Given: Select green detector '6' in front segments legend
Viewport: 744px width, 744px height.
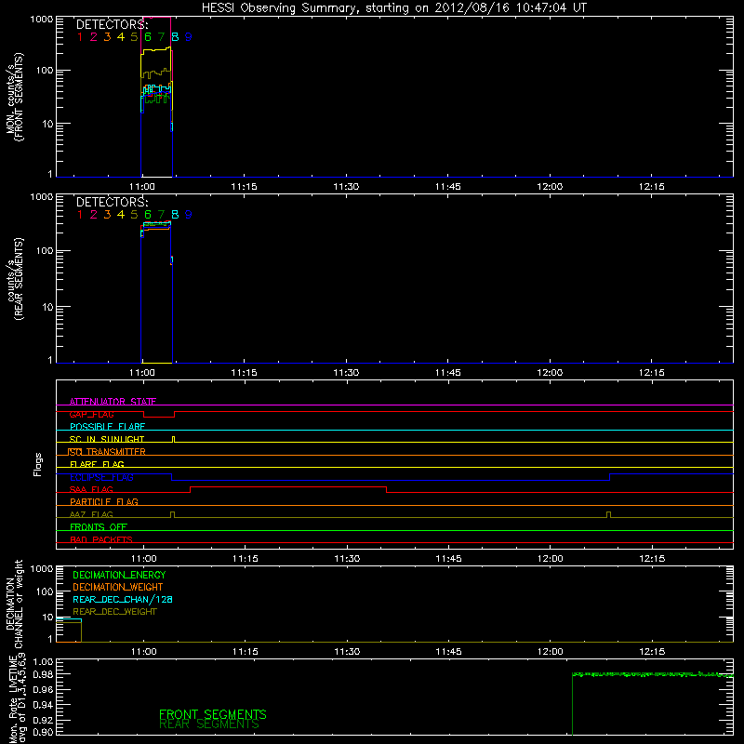Looking at the screenshot, I should [148, 36].
